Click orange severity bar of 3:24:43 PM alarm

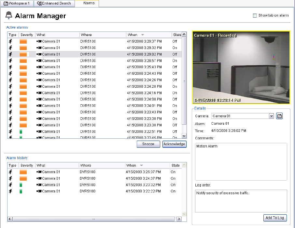coord(23,73)
